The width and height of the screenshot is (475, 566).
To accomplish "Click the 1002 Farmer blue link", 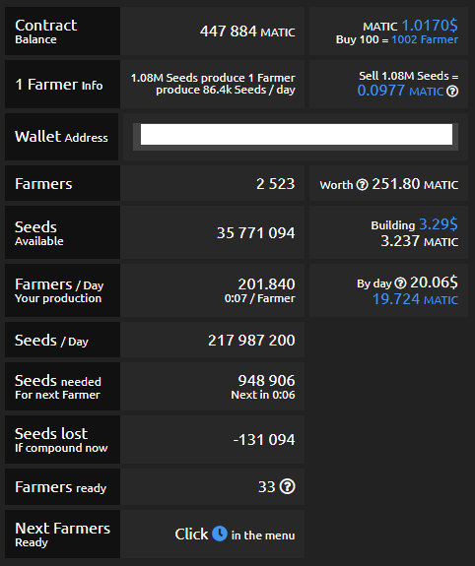I will [425, 39].
